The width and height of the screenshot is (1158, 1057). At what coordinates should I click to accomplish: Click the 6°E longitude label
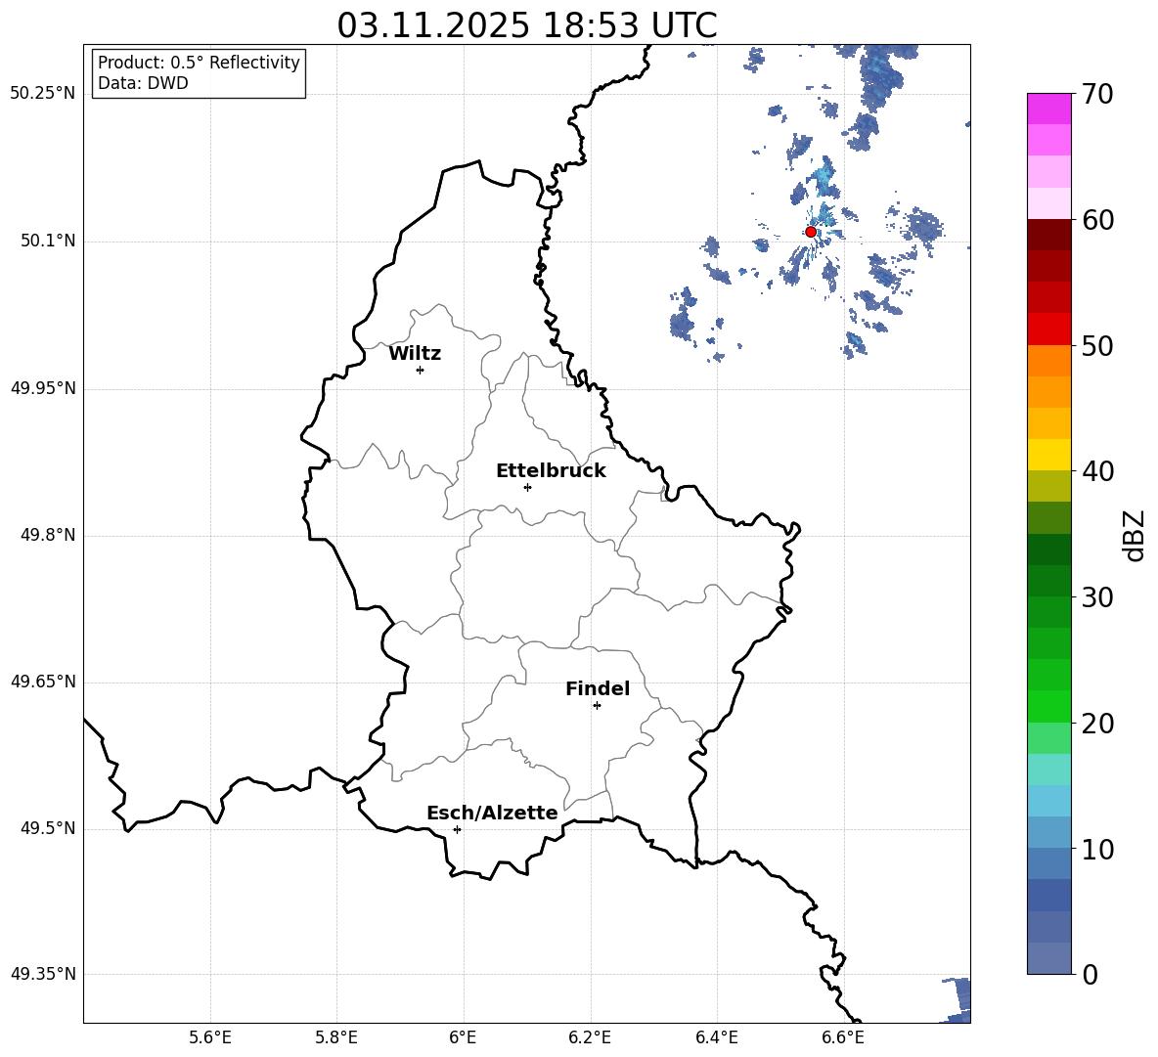tap(463, 1037)
